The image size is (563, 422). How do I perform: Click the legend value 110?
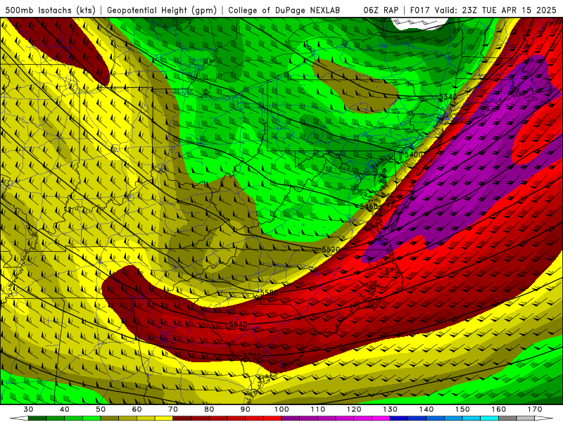(318, 409)
